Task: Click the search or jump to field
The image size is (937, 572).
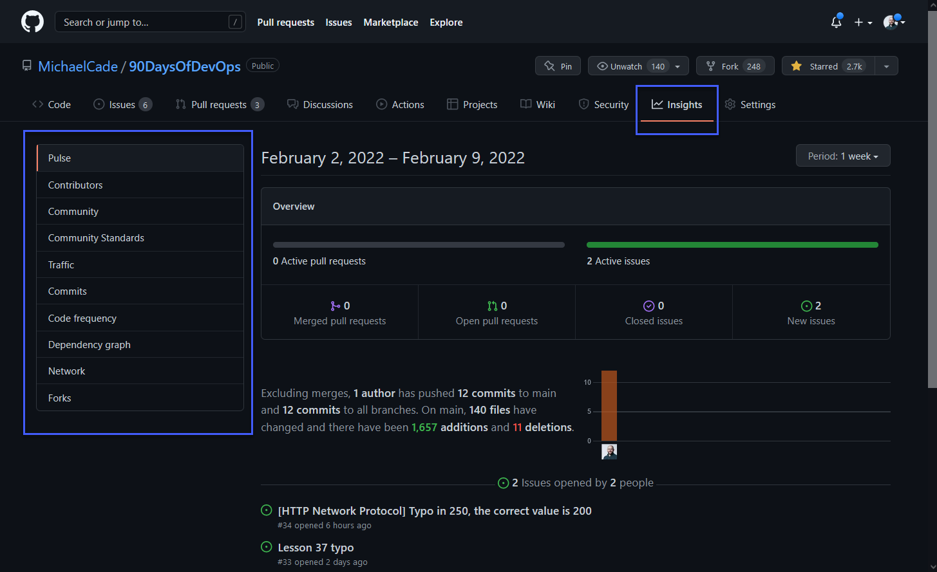Action: (x=149, y=21)
